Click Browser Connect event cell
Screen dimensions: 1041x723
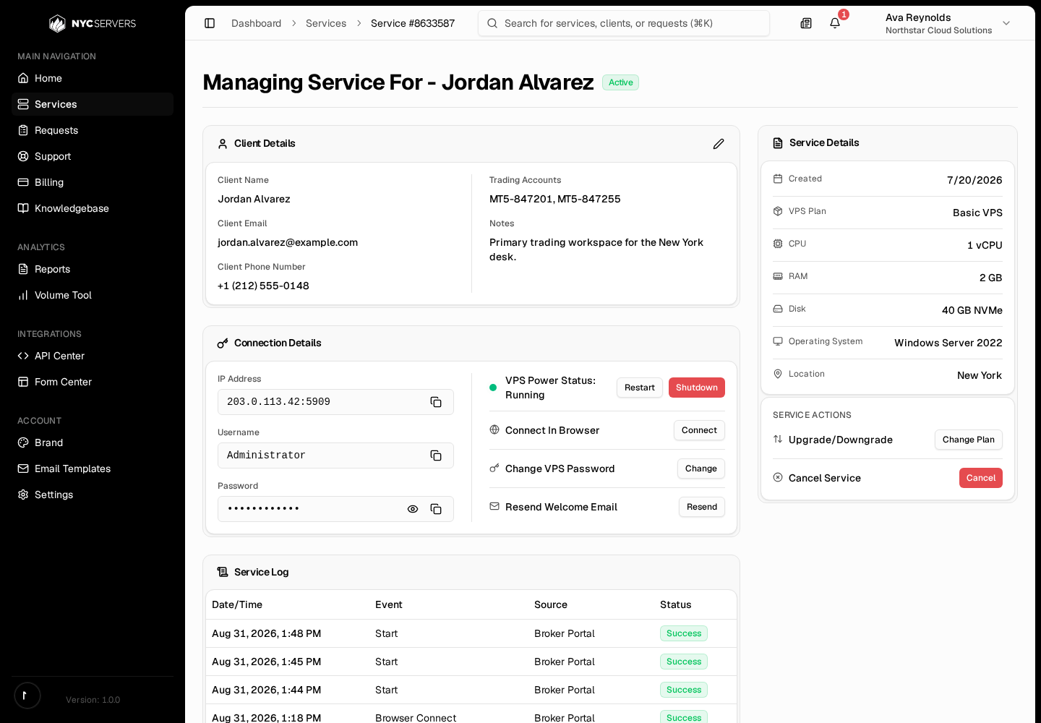click(x=416, y=718)
